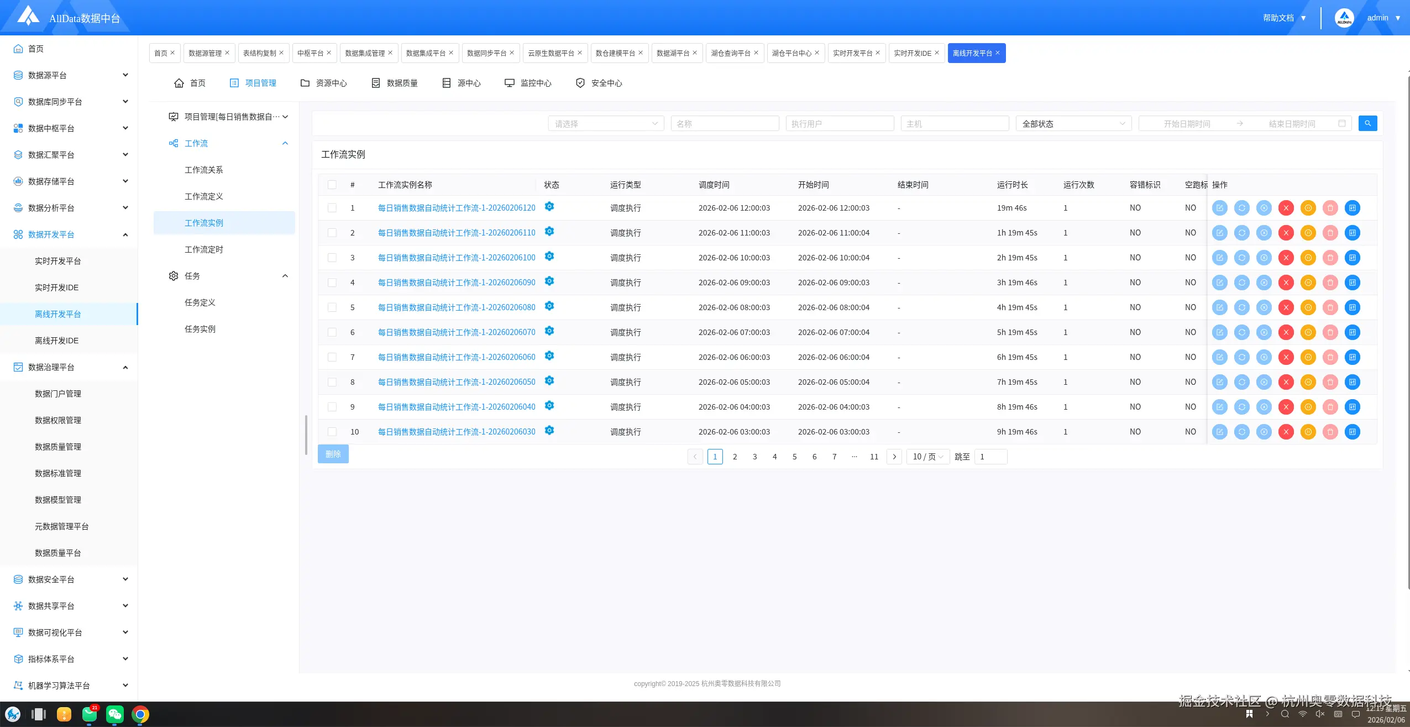Tick the checkbox for row 6

tap(332, 332)
